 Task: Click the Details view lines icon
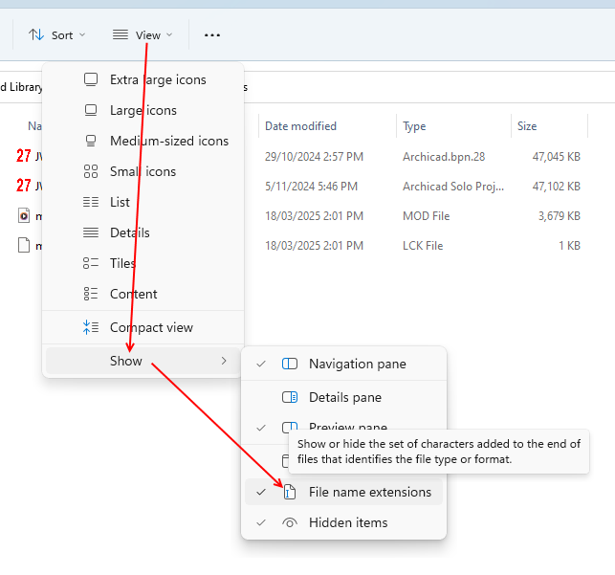point(91,232)
